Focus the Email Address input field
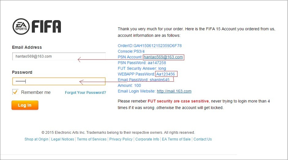Viewport: 288px width, 160px height. (59, 56)
